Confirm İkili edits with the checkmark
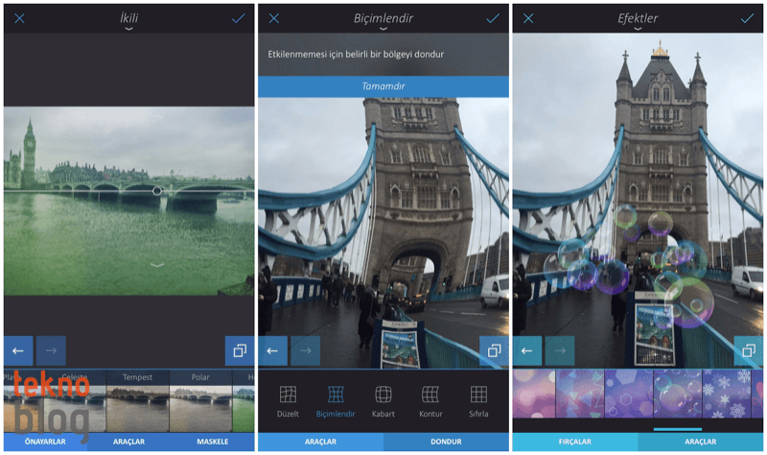The width and height of the screenshot is (767, 455). point(239,18)
